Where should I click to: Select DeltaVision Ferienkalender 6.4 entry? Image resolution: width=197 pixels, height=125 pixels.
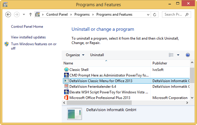[93, 87]
